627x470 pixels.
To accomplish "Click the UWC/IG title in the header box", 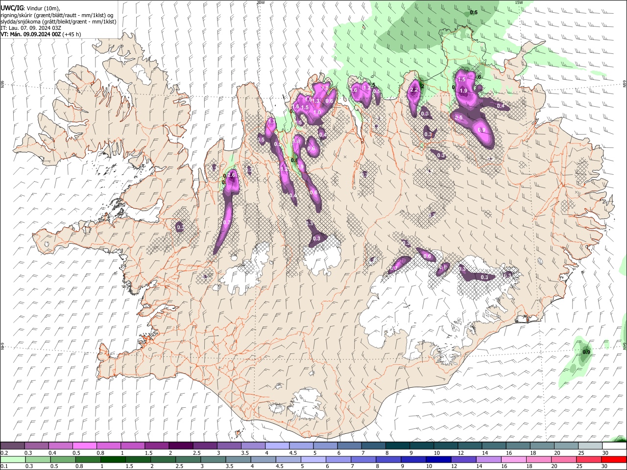I will click(x=12, y=8).
